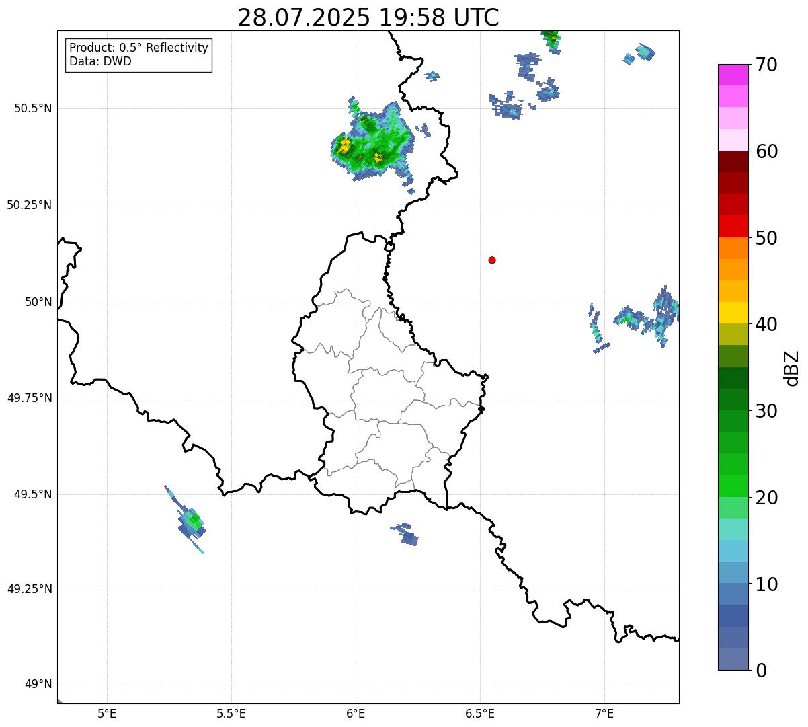This screenshot has width=808, height=727.
Task: Click the Product: 0.5° Reflectivity label
Action: [x=138, y=48]
